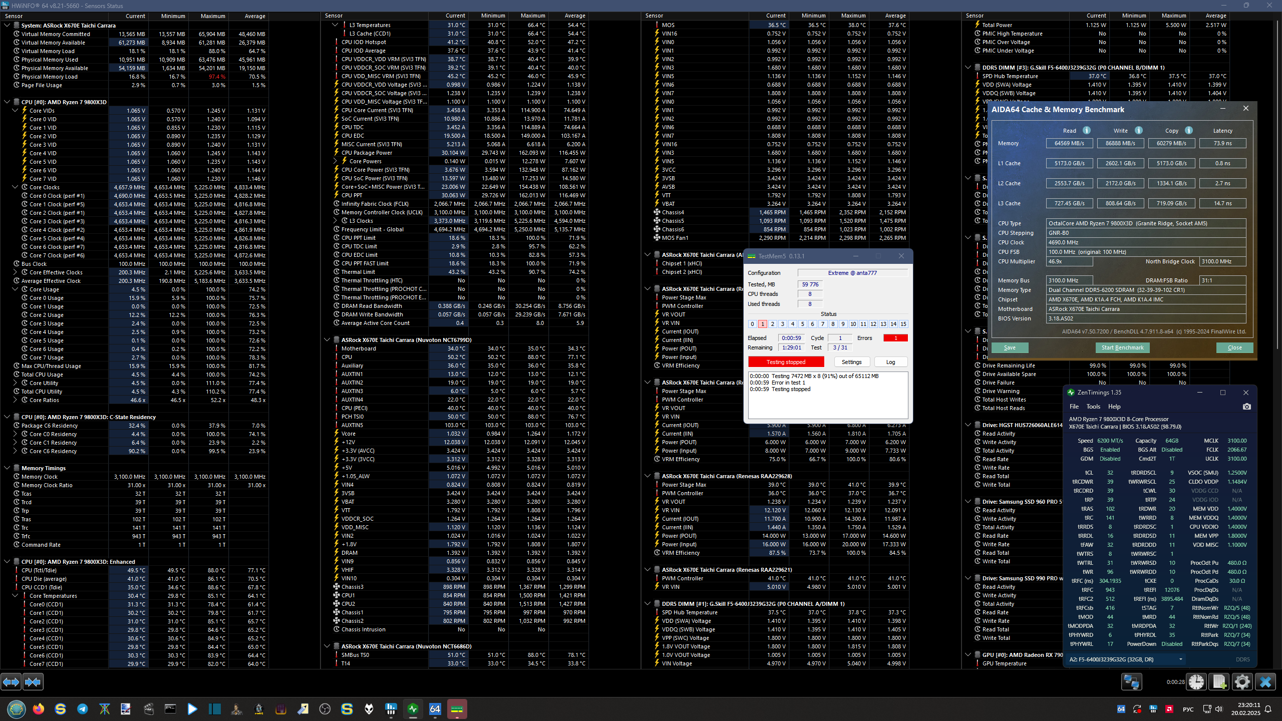Image resolution: width=1282 pixels, height=721 pixels.
Task: Reset the sensor clock timer icon
Action: (1196, 681)
